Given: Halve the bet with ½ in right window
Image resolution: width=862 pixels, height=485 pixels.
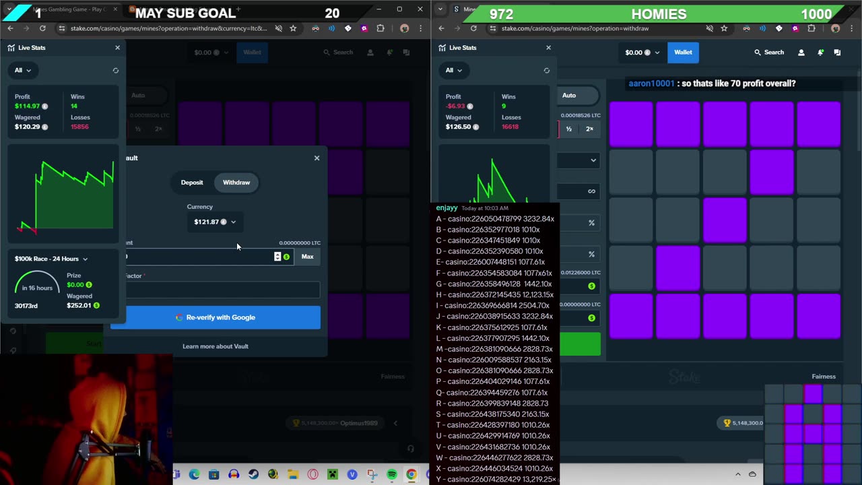Looking at the screenshot, I should tap(569, 129).
